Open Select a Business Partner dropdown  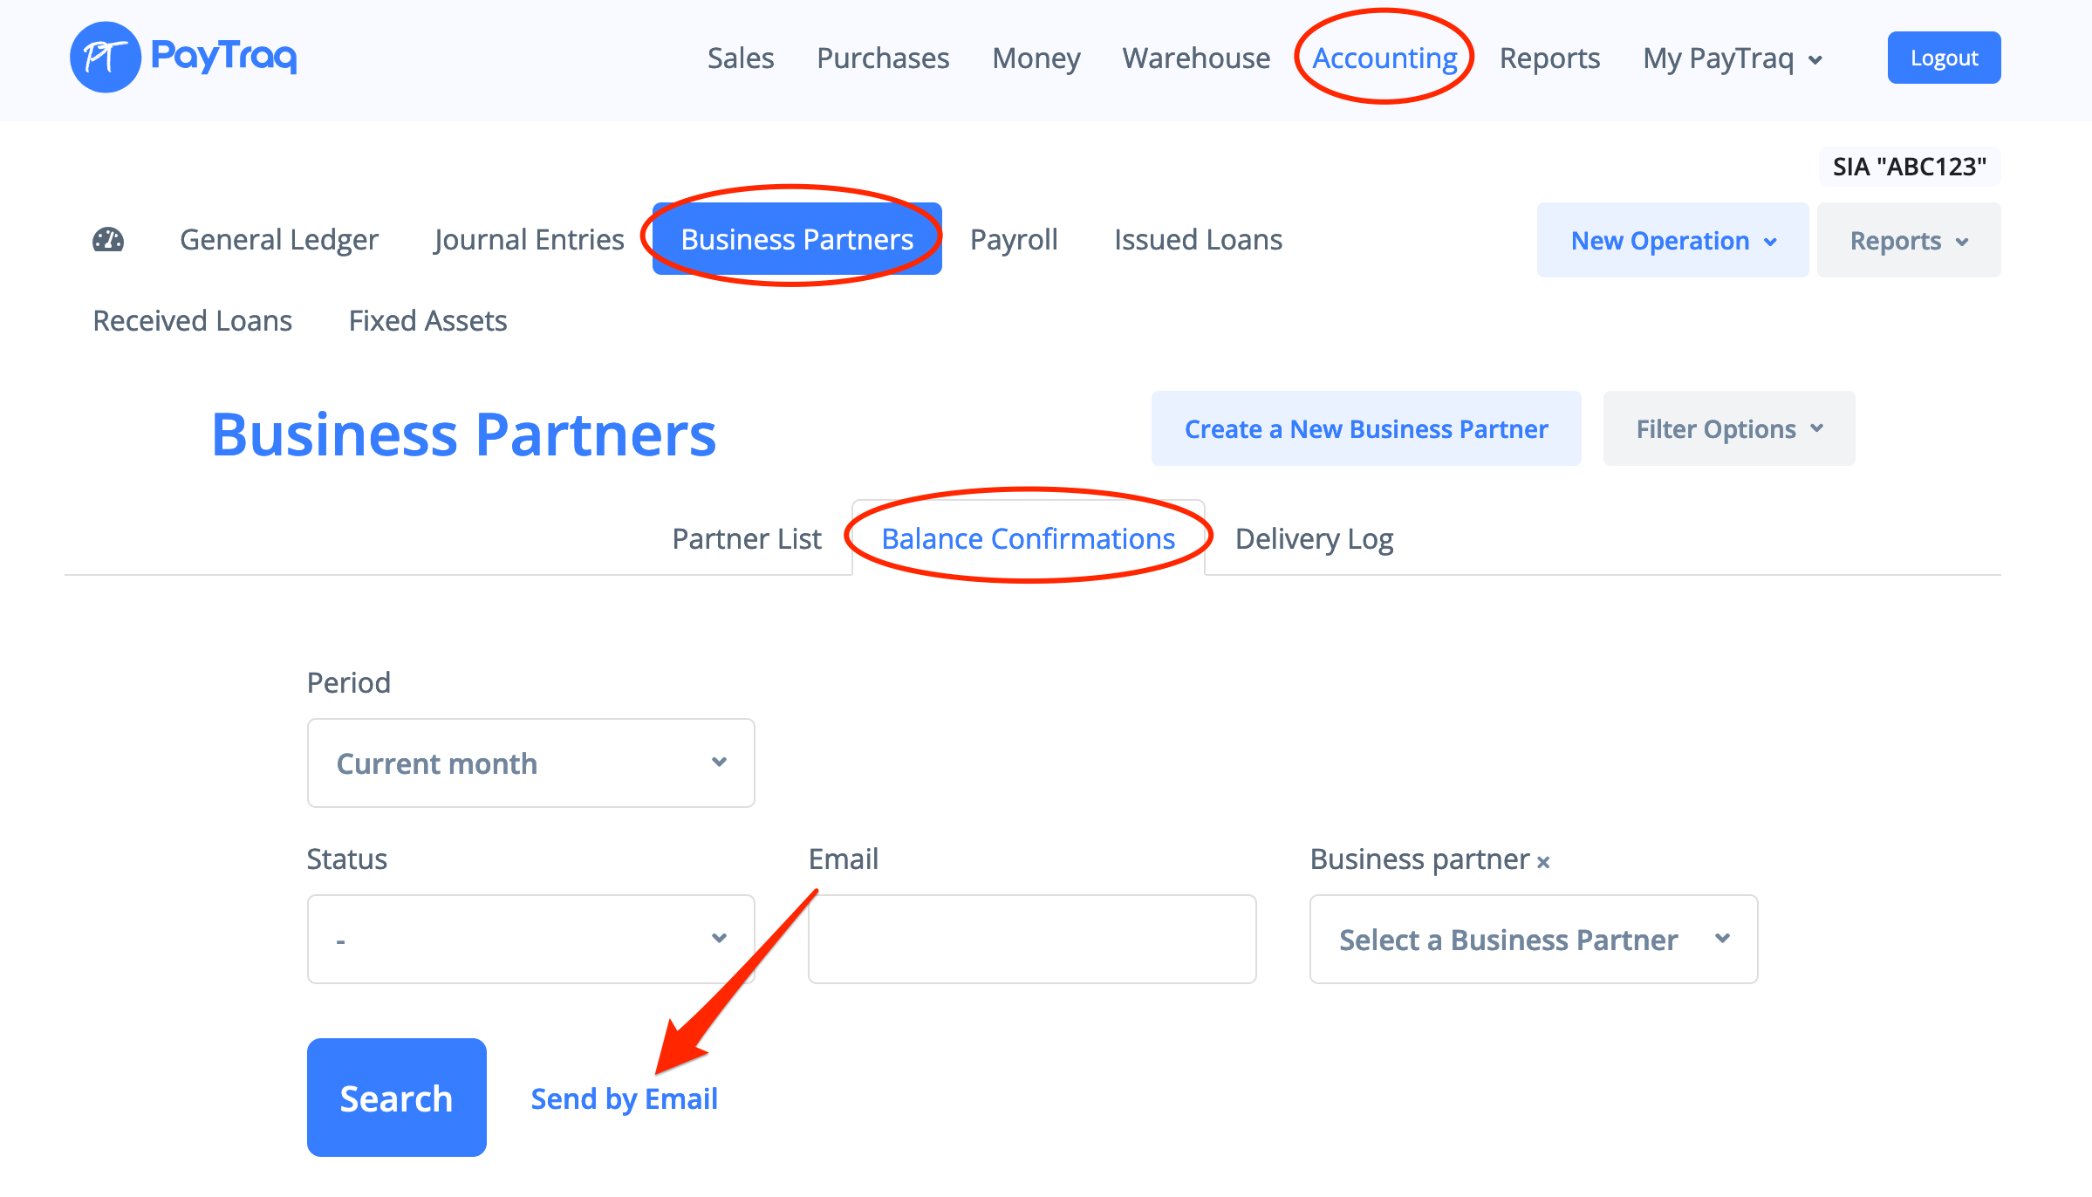coord(1533,940)
